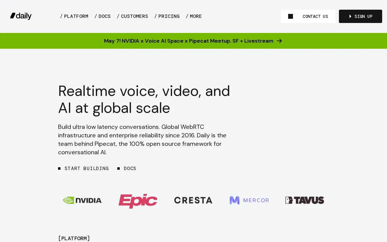Screen dimensions: 387x242
Task: Click the [PLATFORM] section label
Action: tap(74, 238)
